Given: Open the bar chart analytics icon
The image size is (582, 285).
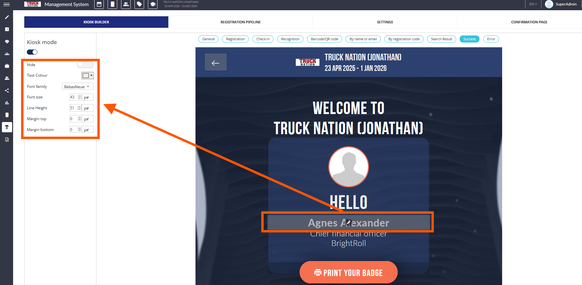Looking at the screenshot, I should coord(7,103).
